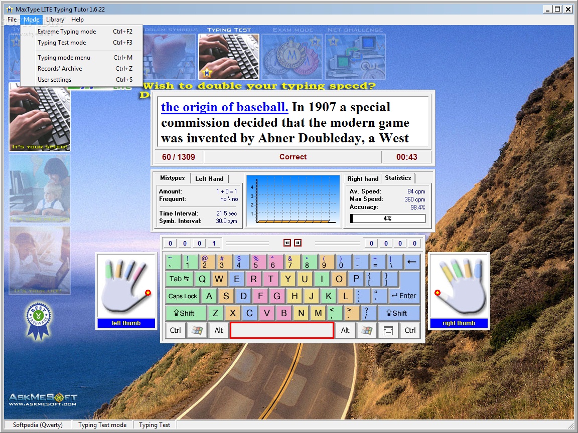The width and height of the screenshot is (578, 433).
Task: Switch to the Mistypes tab
Action: 172,178
